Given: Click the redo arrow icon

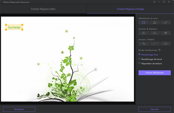Looking at the screenshot, I should coord(155,44).
